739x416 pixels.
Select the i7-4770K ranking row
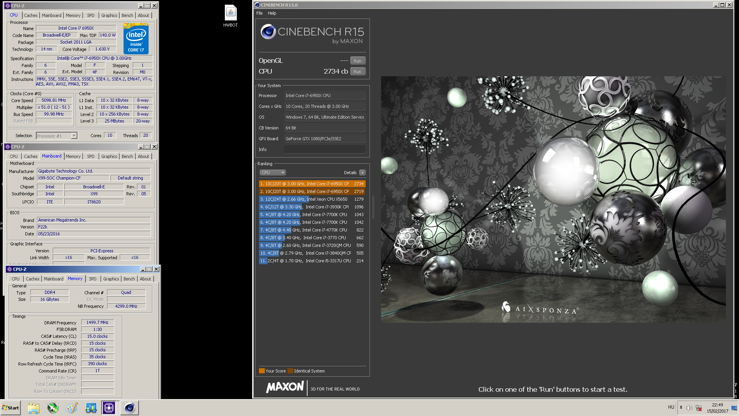coord(312,230)
